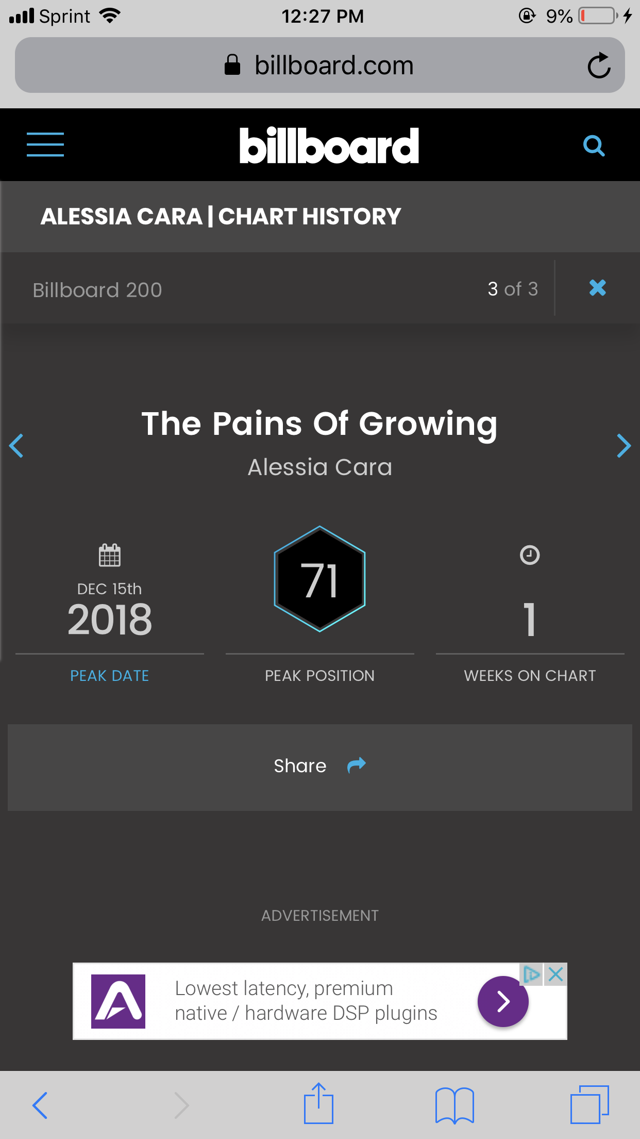Tap the Share button
This screenshot has height=1139, width=640.
click(x=320, y=767)
